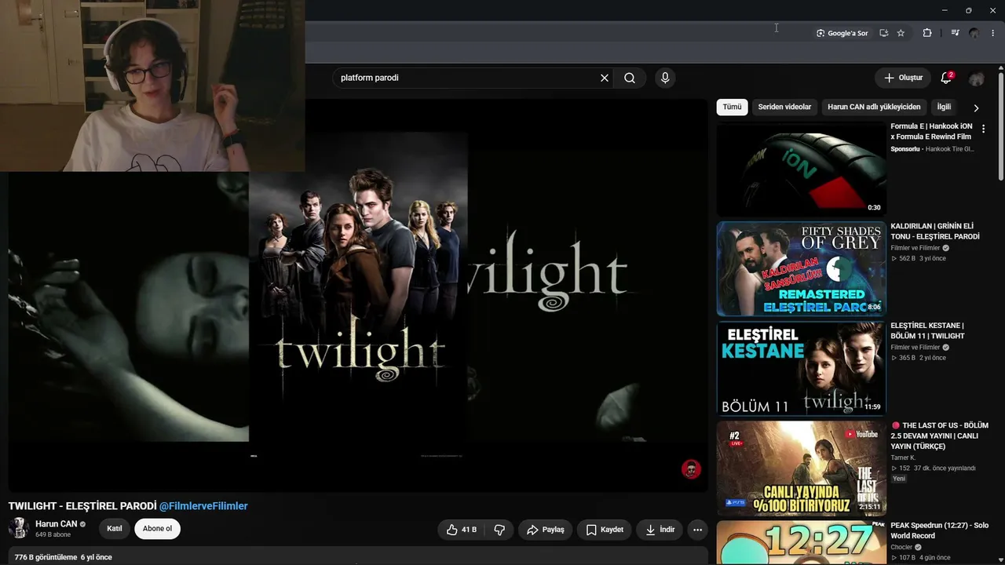Screen dimensions: 1005x565
Task: Download the video with İndir
Action: [x=660, y=530]
